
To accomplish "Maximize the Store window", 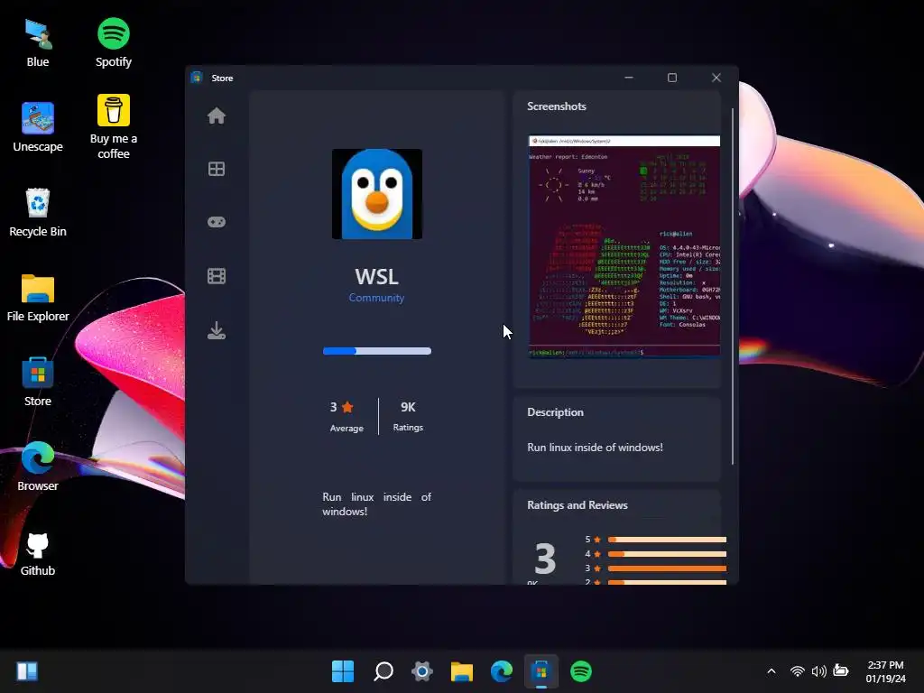I will [x=671, y=78].
